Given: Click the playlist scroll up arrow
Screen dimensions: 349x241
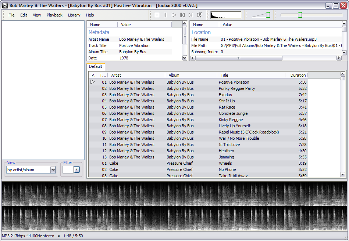Looking at the screenshot, I should tap(343, 74).
